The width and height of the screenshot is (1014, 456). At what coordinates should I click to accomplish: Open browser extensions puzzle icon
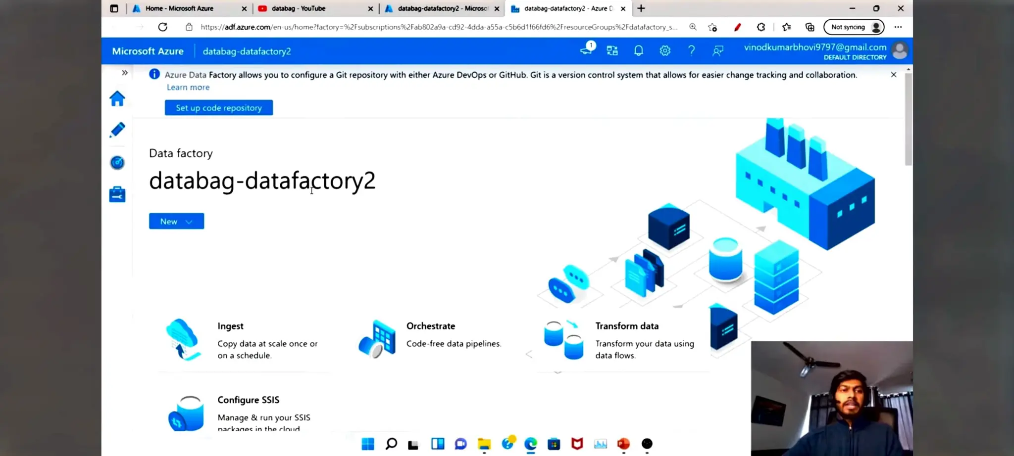pos(761,27)
